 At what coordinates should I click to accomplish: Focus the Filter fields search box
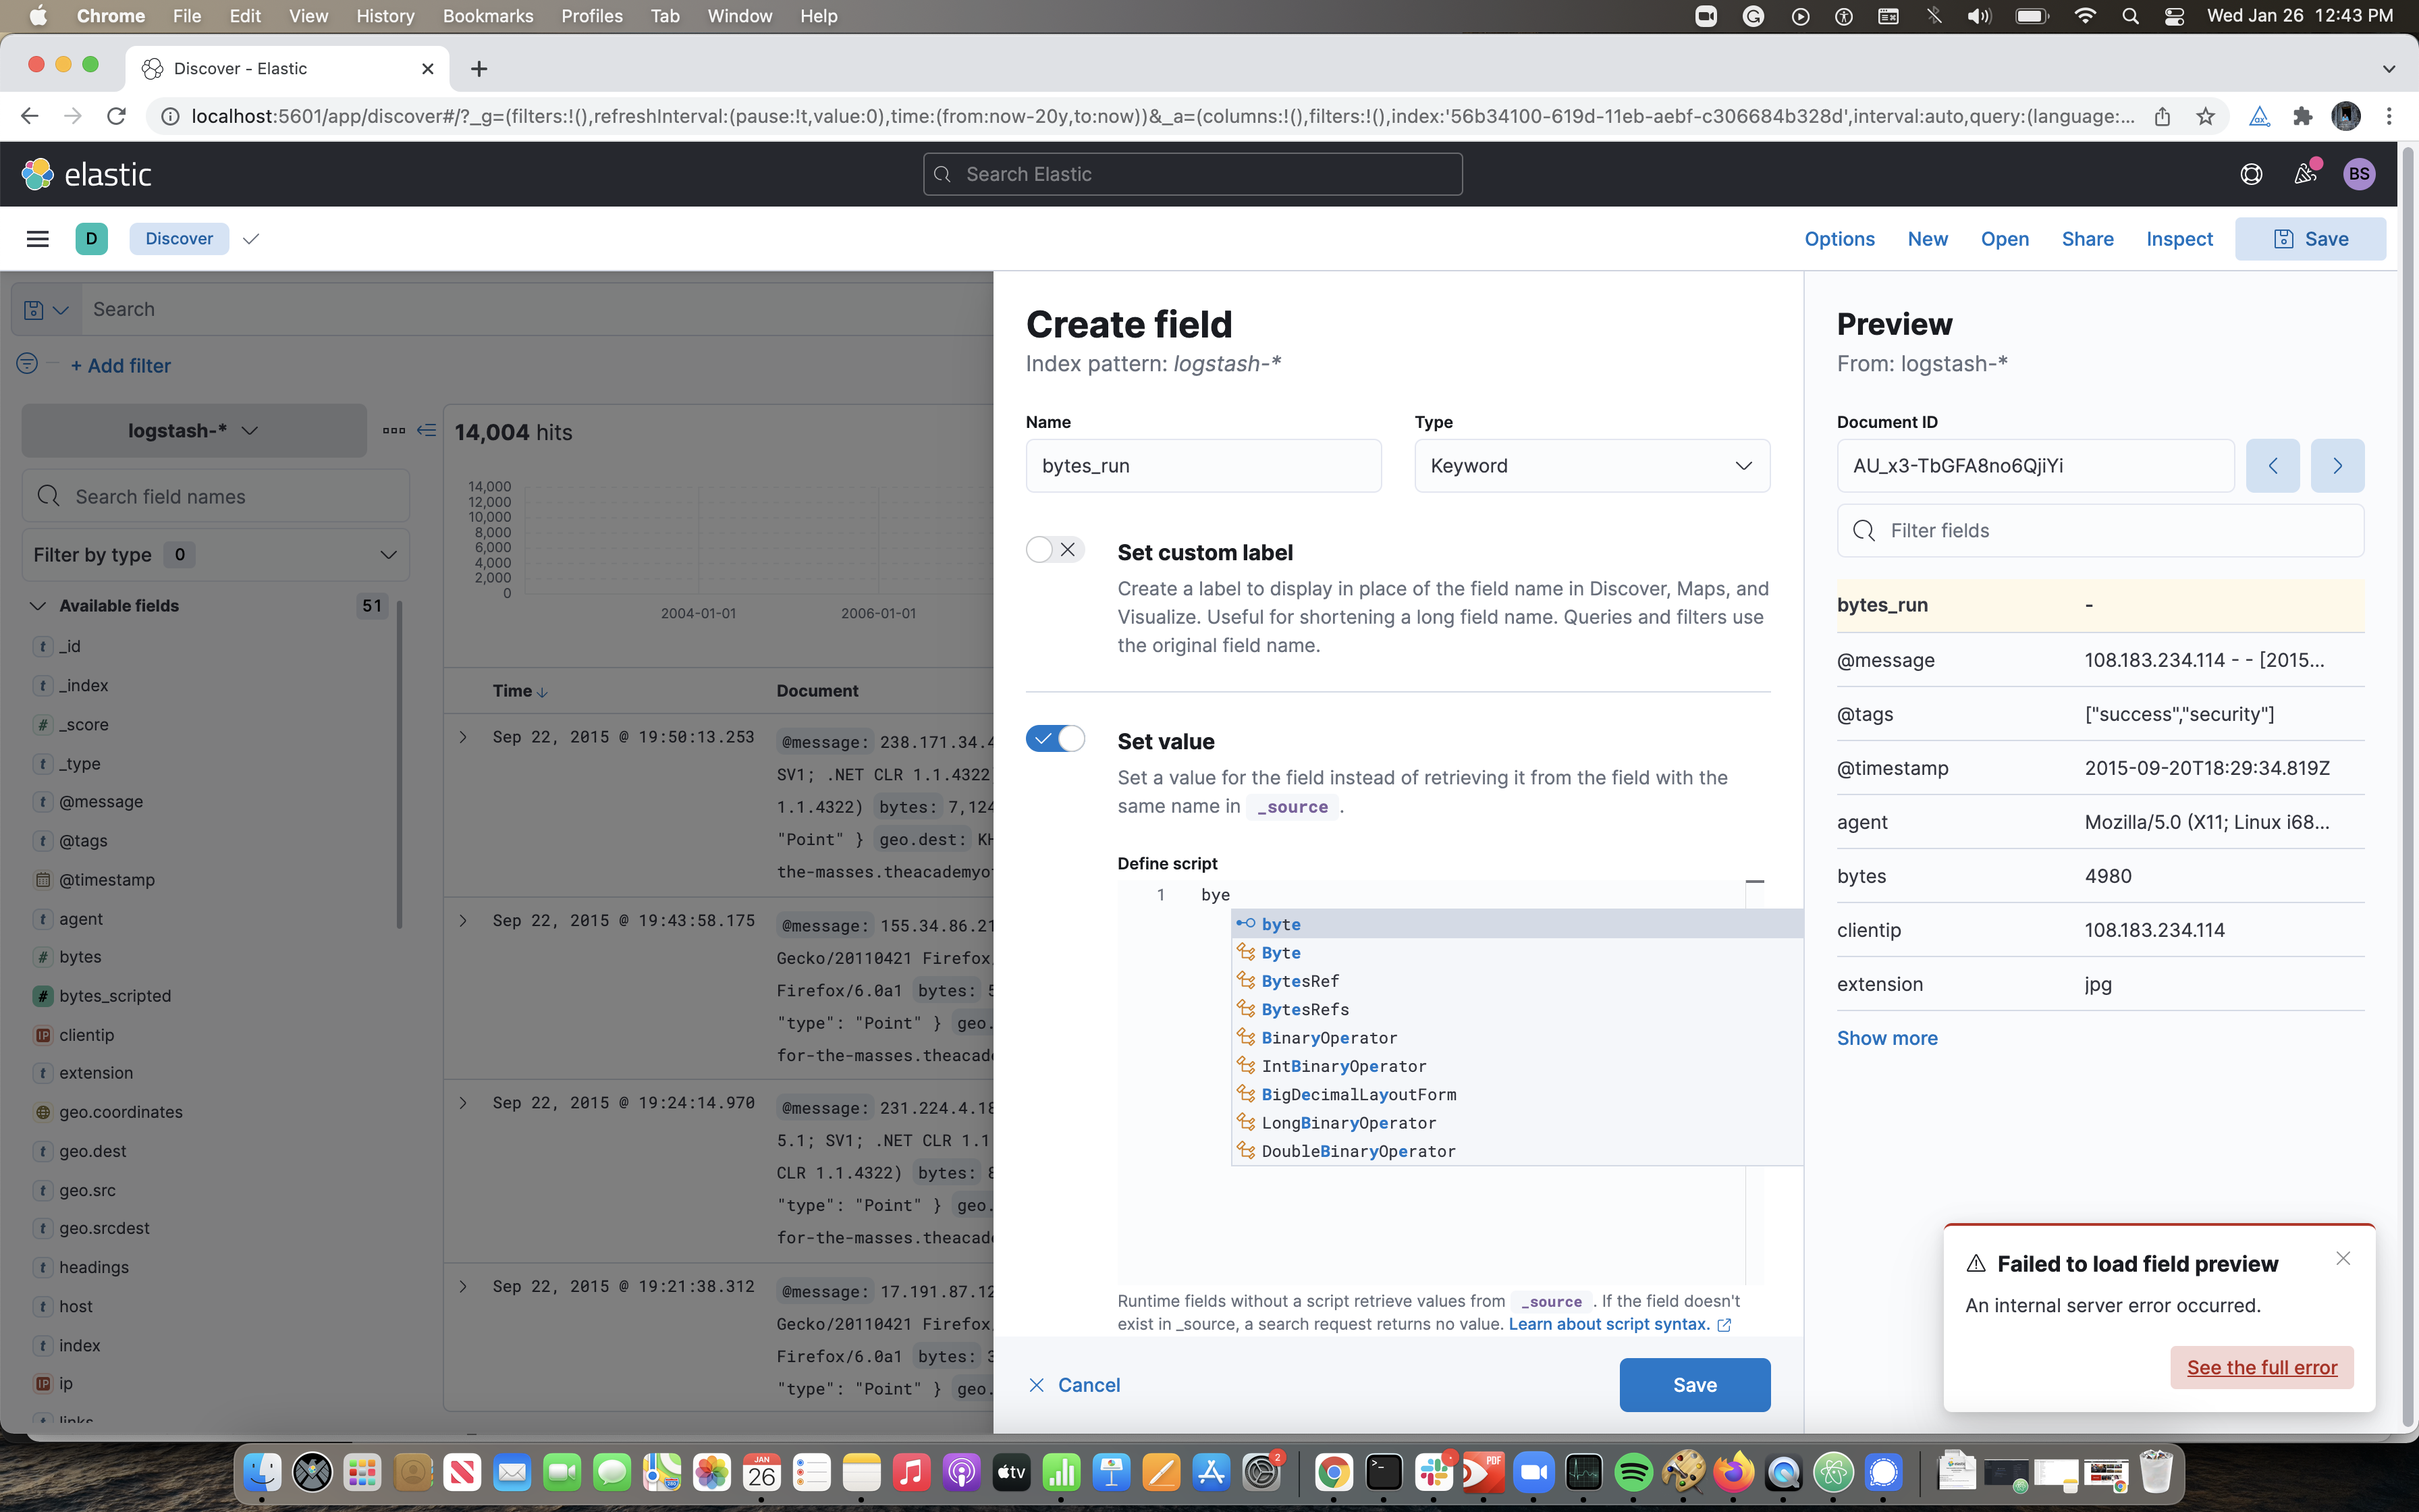click(2100, 531)
